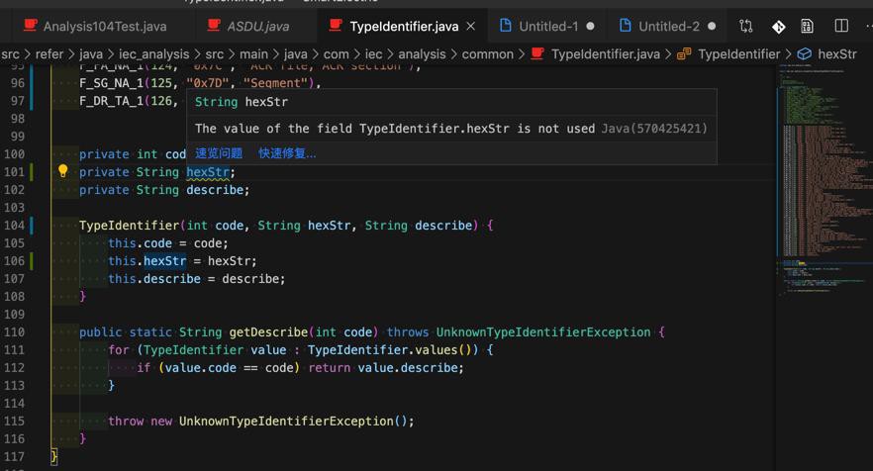Click line number 110 in the gutter
The height and width of the screenshot is (471, 873).
pyautogui.click(x=14, y=331)
